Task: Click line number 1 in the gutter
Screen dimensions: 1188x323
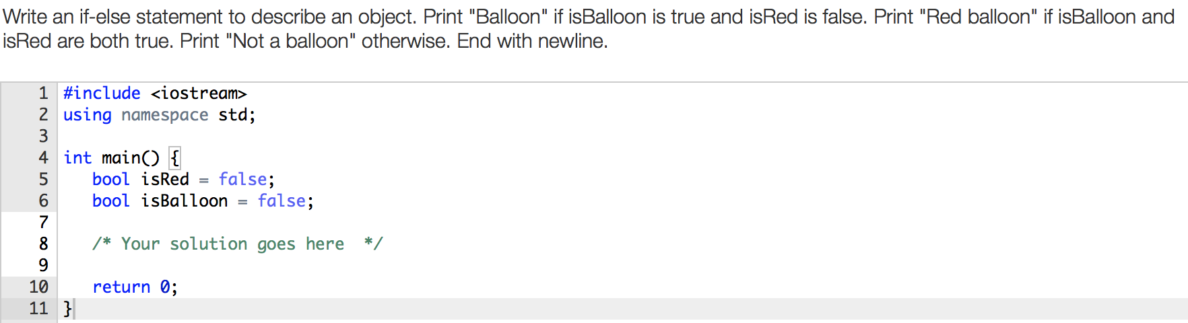Action: pos(43,94)
